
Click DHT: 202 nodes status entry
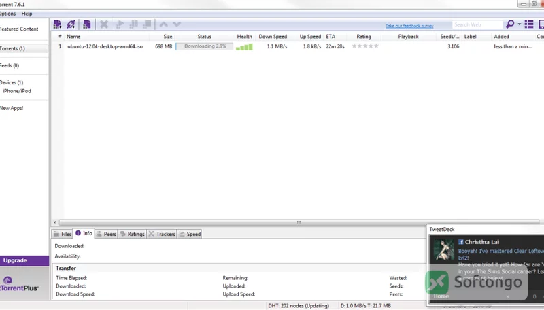(299, 305)
